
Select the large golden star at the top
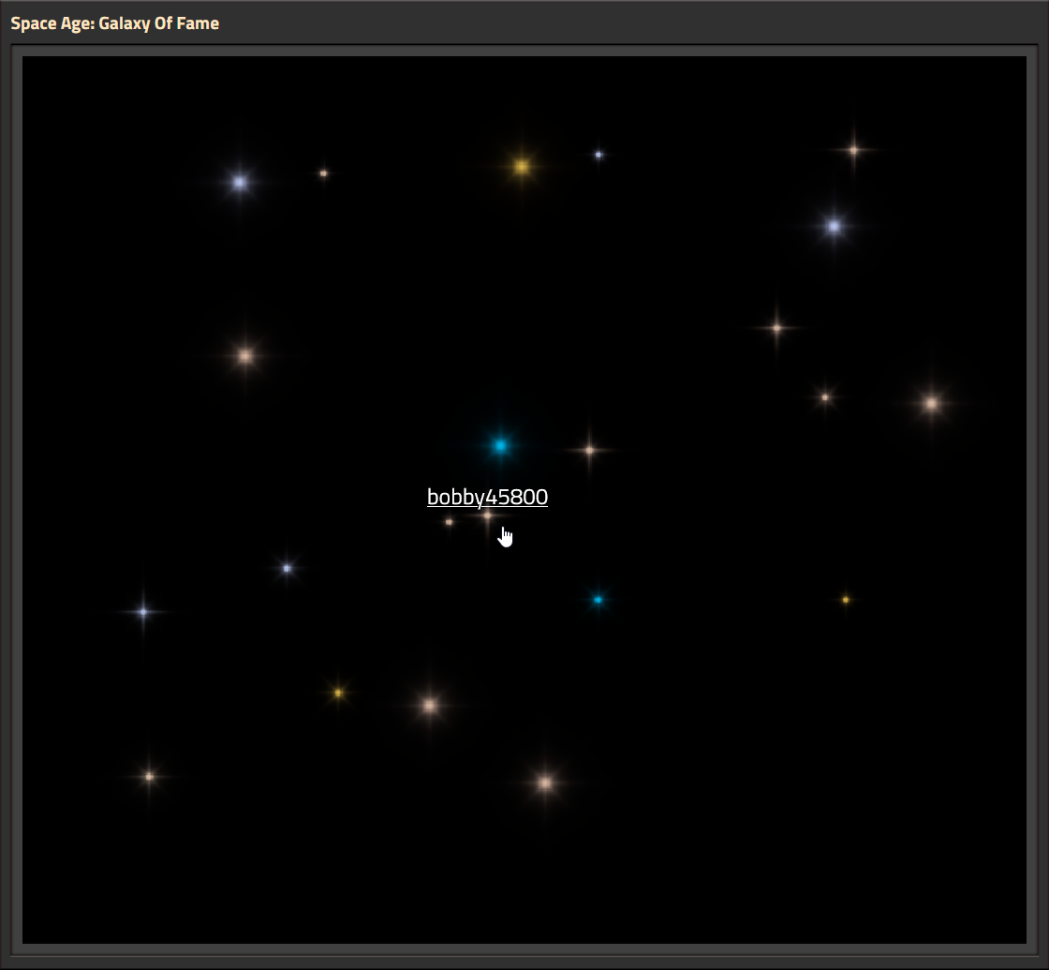point(522,167)
